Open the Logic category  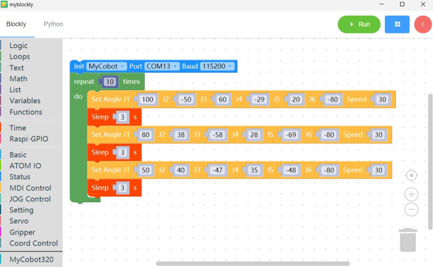pyautogui.click(x=19, y=46)
